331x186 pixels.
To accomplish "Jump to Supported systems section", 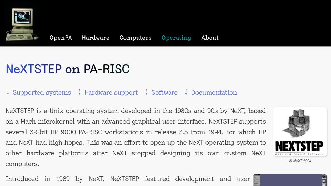I will pos(42,92).
